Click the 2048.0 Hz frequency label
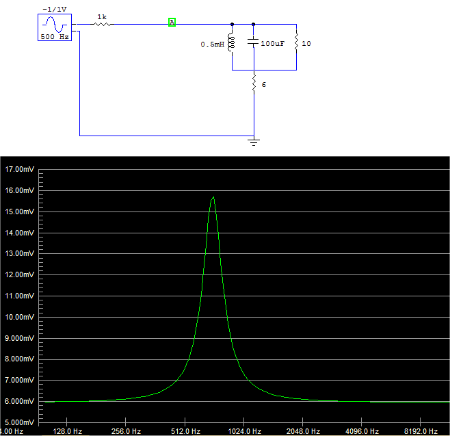 tap(304, 431)
